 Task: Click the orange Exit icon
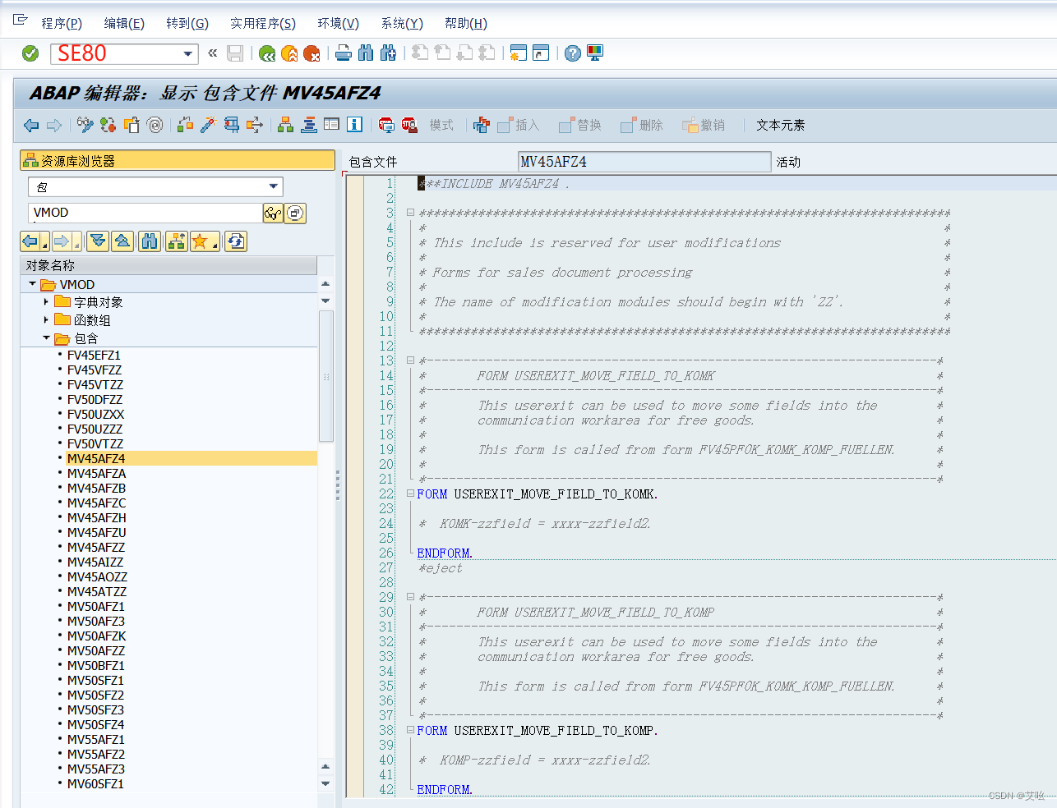click(x=289, y=53)
